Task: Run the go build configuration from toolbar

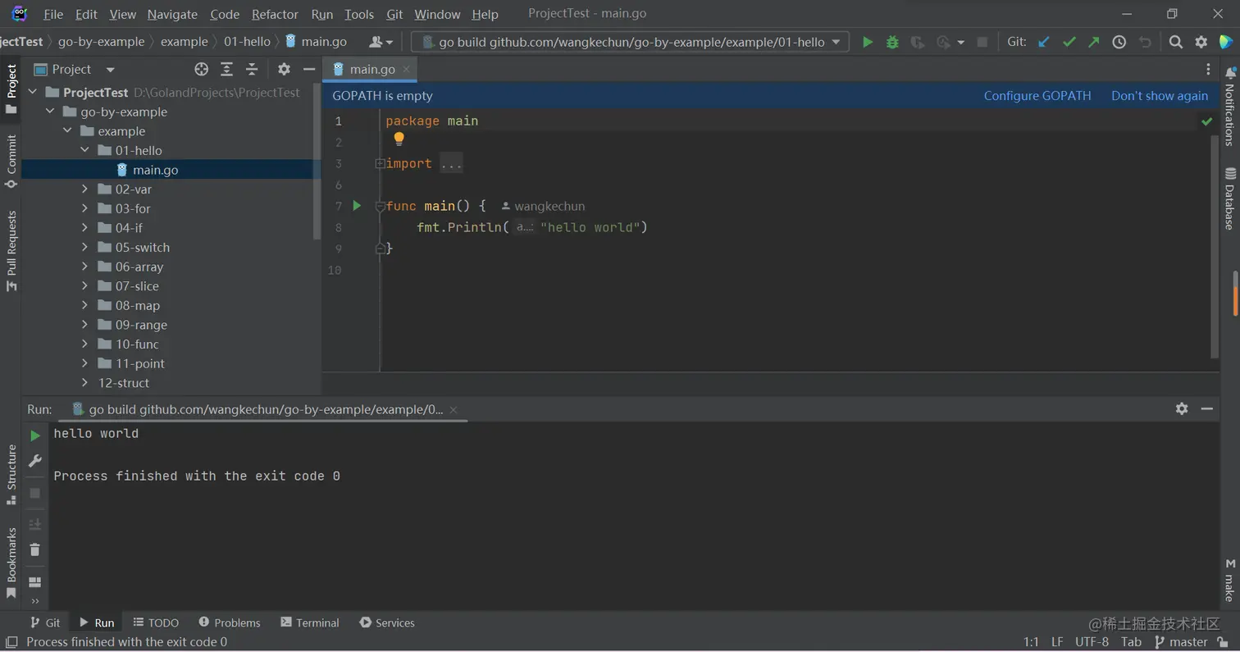Action: click(867, 42)
